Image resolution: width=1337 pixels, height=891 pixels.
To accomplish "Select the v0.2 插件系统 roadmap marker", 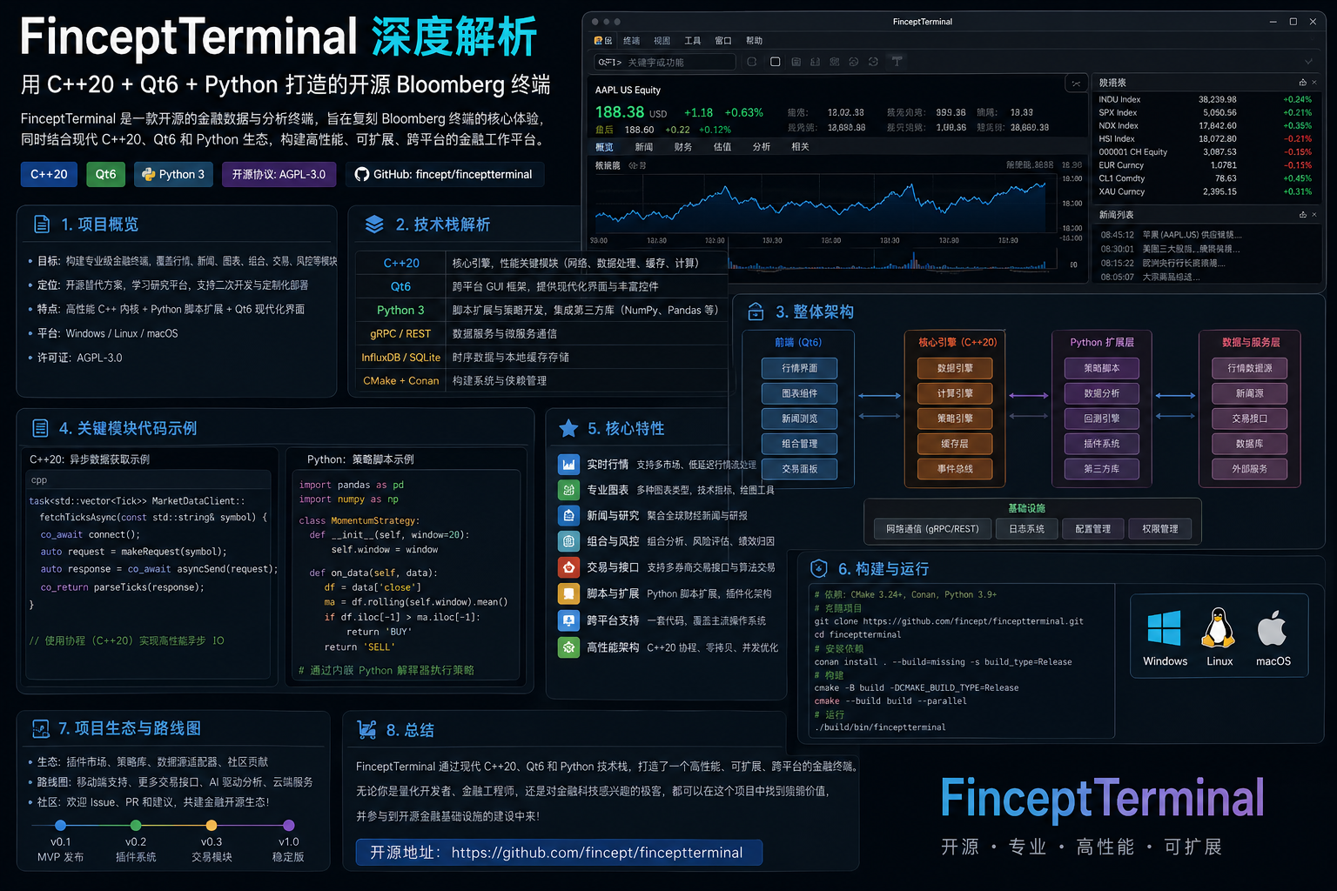I will pyautogui.click(x=136, y=825).
